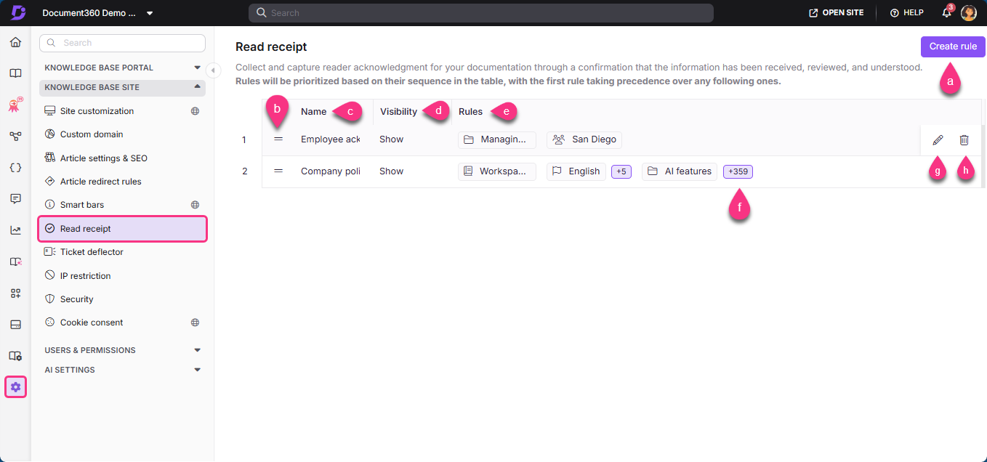Expand the AI Settings section
The image size is (987, 462).
(x=196, y=369)
